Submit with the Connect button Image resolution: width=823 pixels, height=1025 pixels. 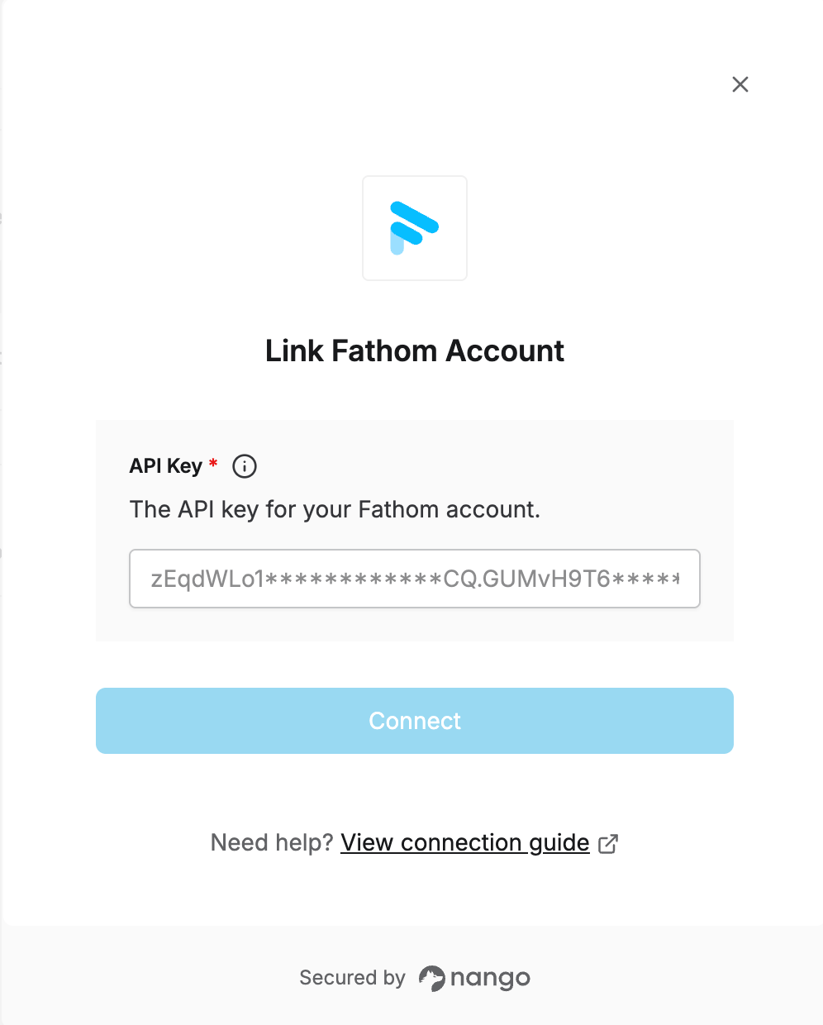[x=415, y=721]
